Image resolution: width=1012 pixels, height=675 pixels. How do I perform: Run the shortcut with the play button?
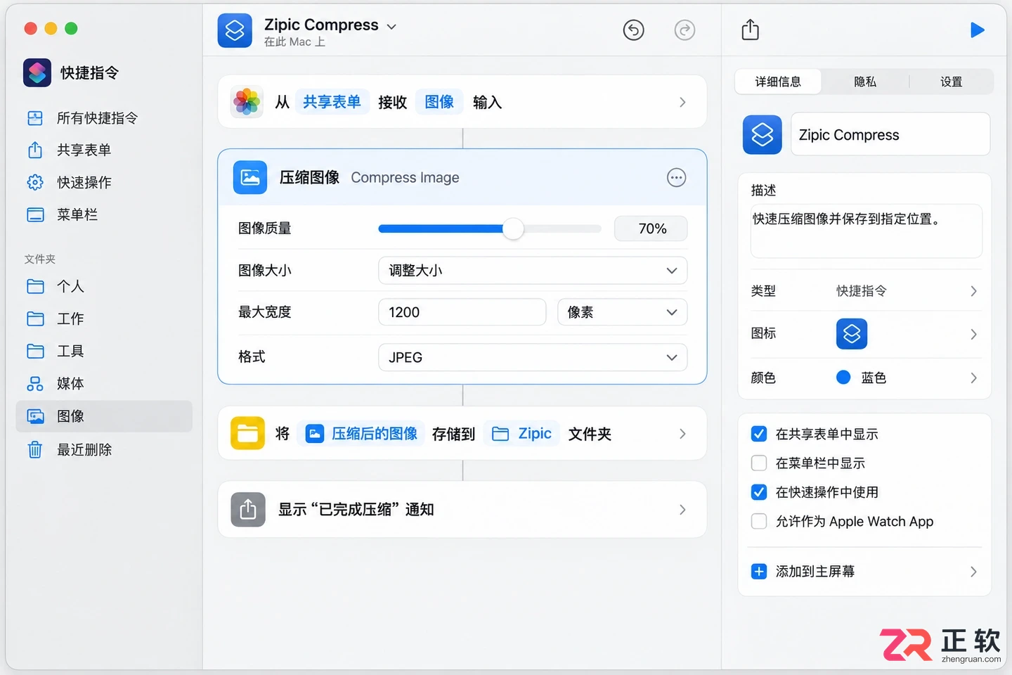coord(977,30)
